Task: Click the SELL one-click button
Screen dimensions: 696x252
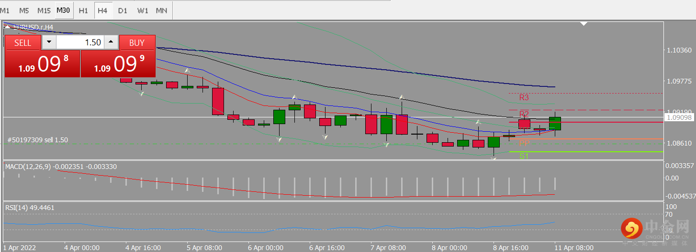Action: click(22, 42)
